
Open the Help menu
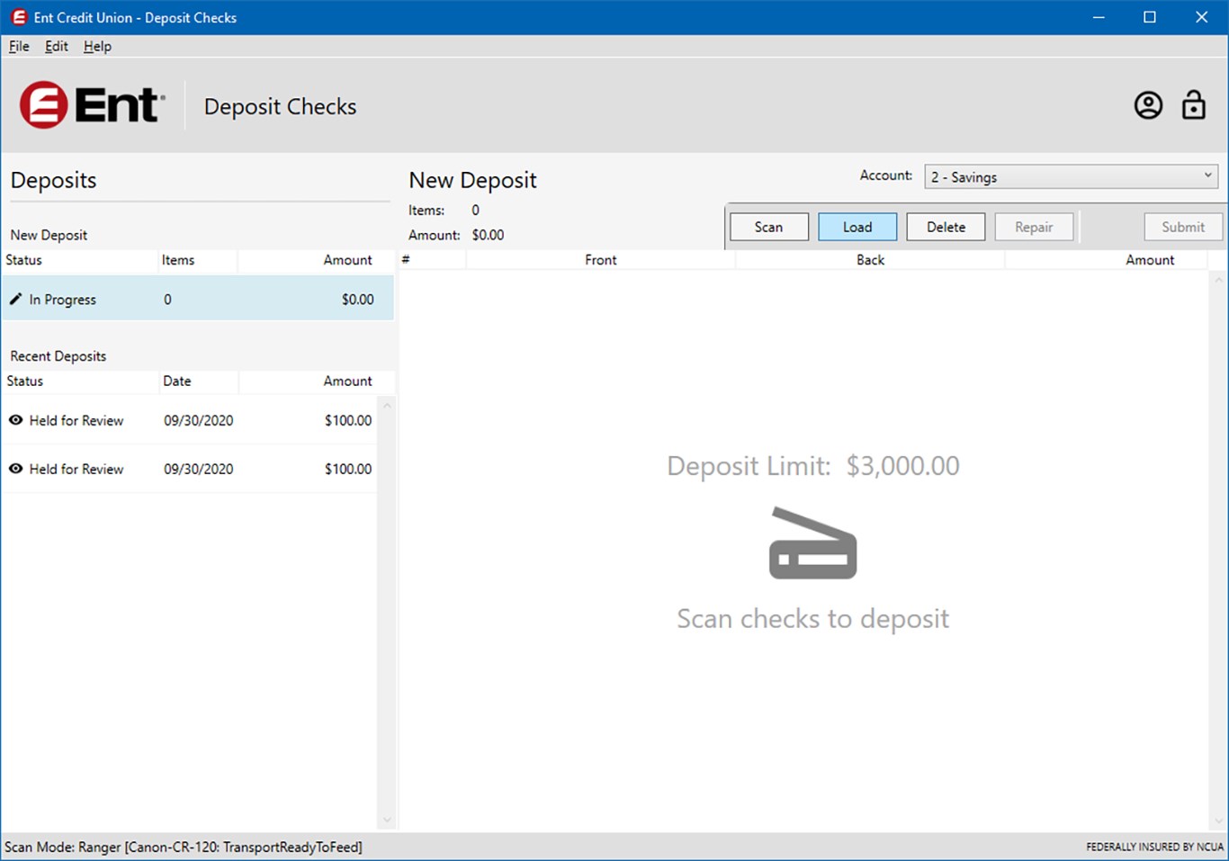pos(97,47)
